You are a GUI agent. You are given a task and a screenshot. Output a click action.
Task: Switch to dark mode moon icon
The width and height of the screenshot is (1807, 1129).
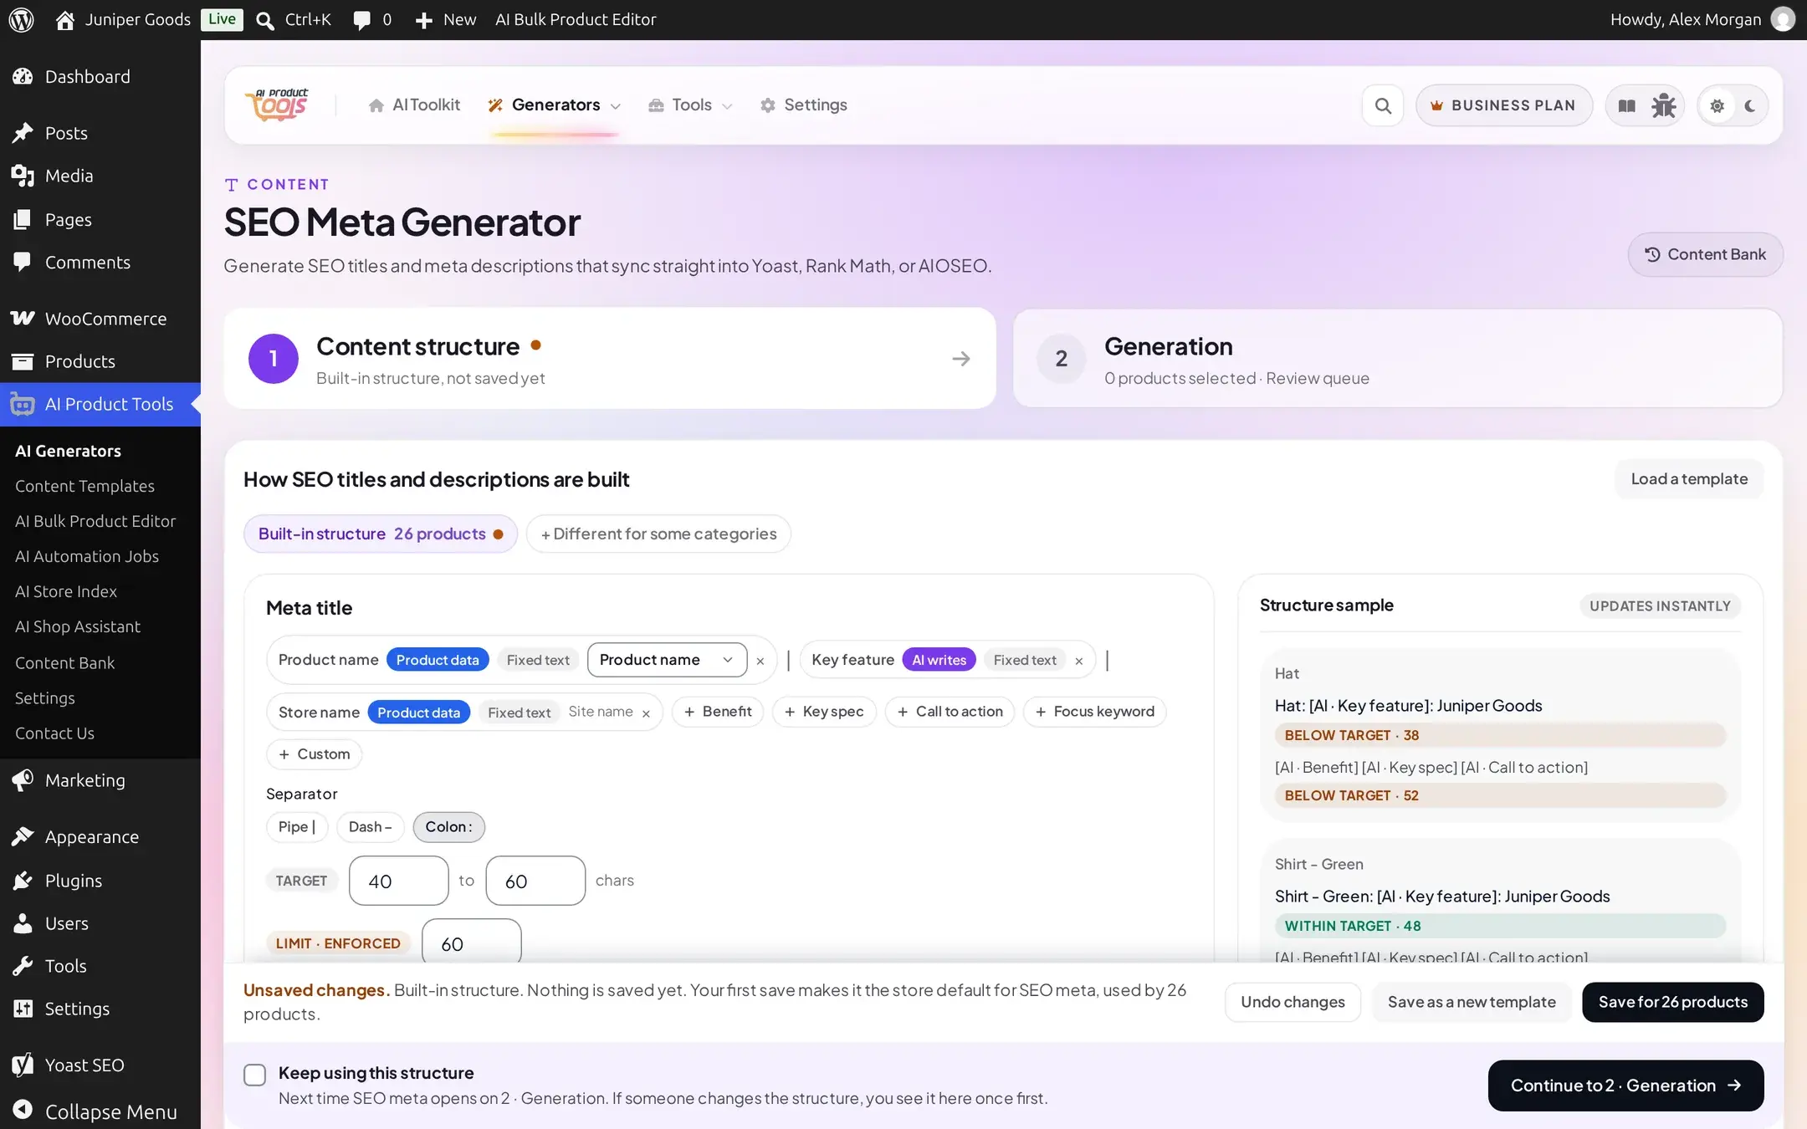click(1750, 106)
